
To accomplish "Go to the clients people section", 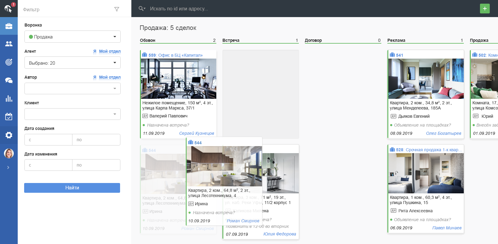I will click(x=9, y=44).
